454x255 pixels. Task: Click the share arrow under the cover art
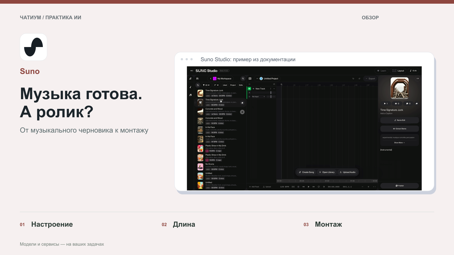pos(417,103)
